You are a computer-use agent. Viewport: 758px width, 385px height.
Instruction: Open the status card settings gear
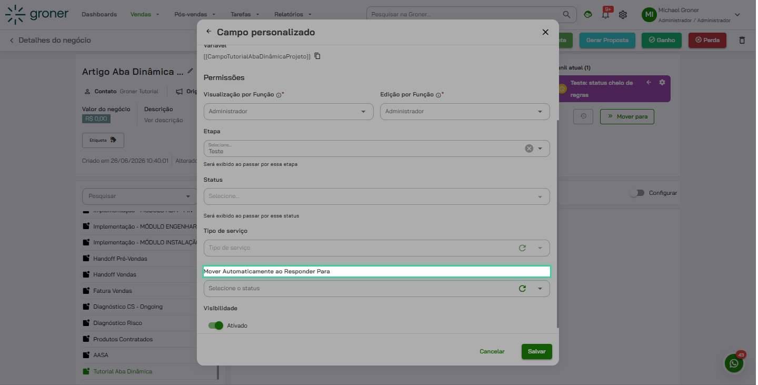coord(662,83)
